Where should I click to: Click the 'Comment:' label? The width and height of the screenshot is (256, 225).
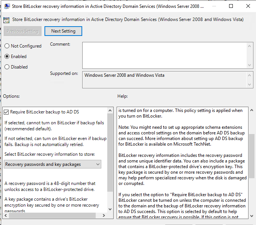coord(60,44)
